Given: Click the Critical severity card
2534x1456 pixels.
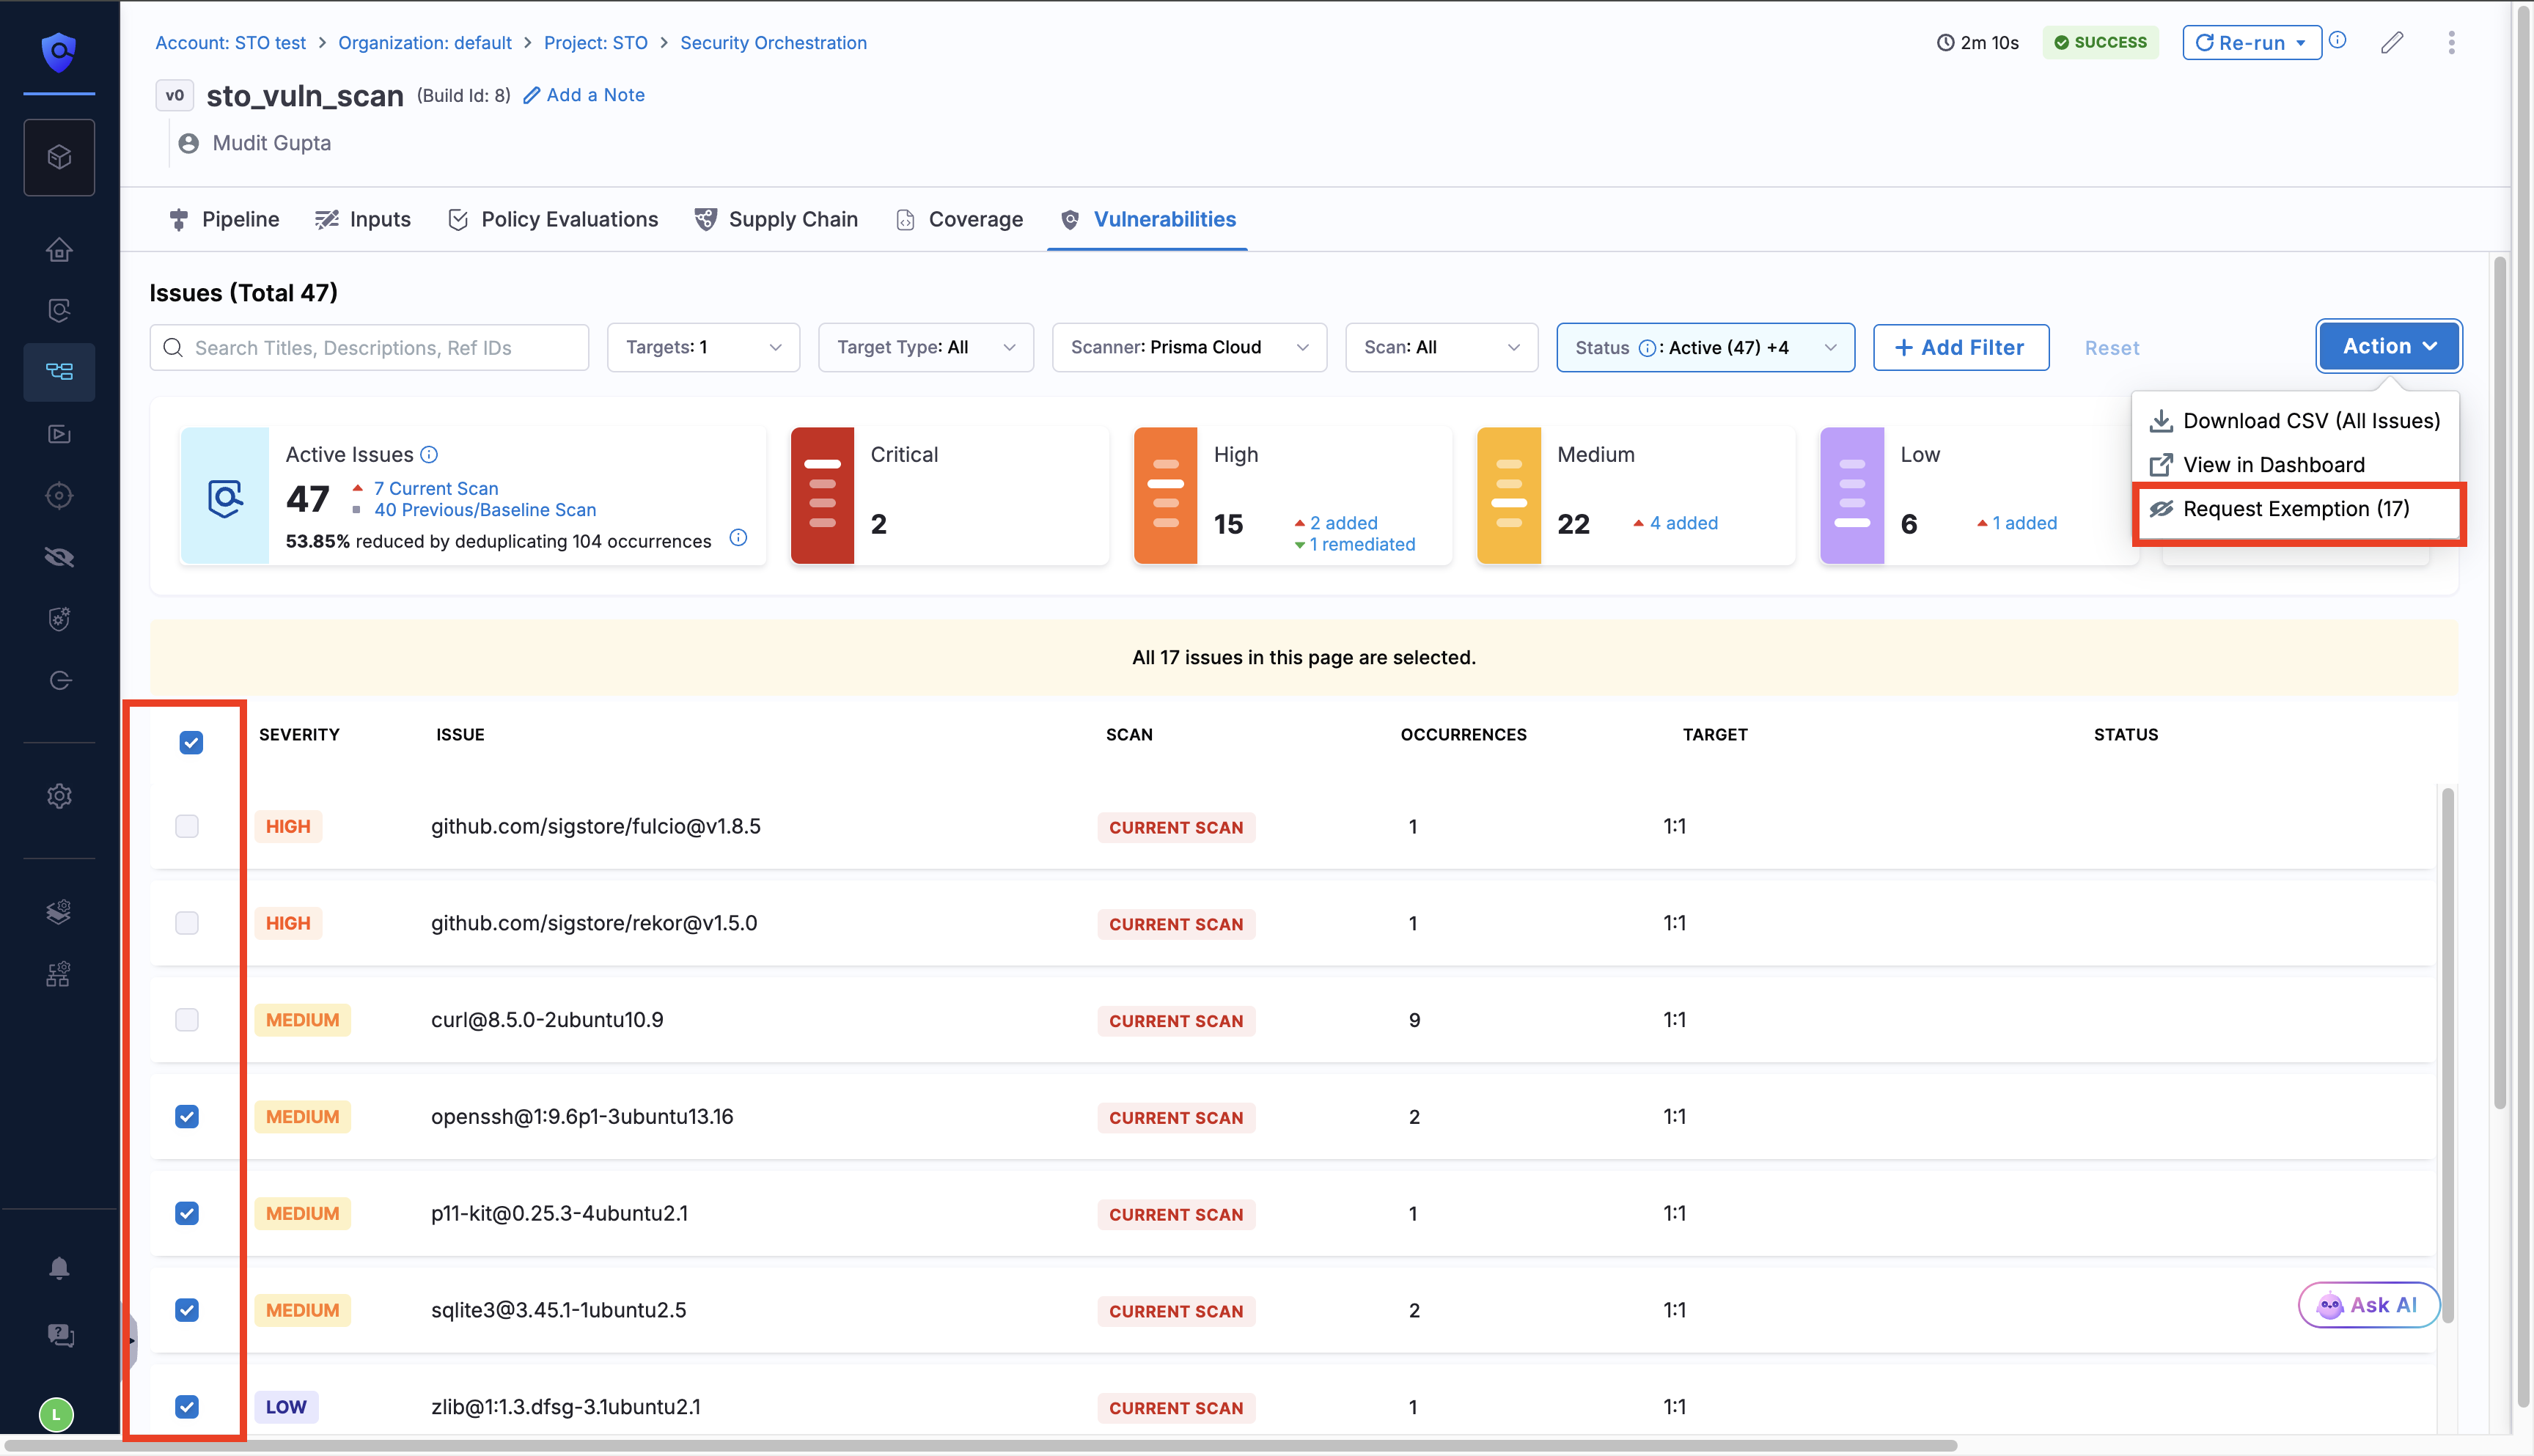Looking at the screenshot, I should (x=949, y=496).
